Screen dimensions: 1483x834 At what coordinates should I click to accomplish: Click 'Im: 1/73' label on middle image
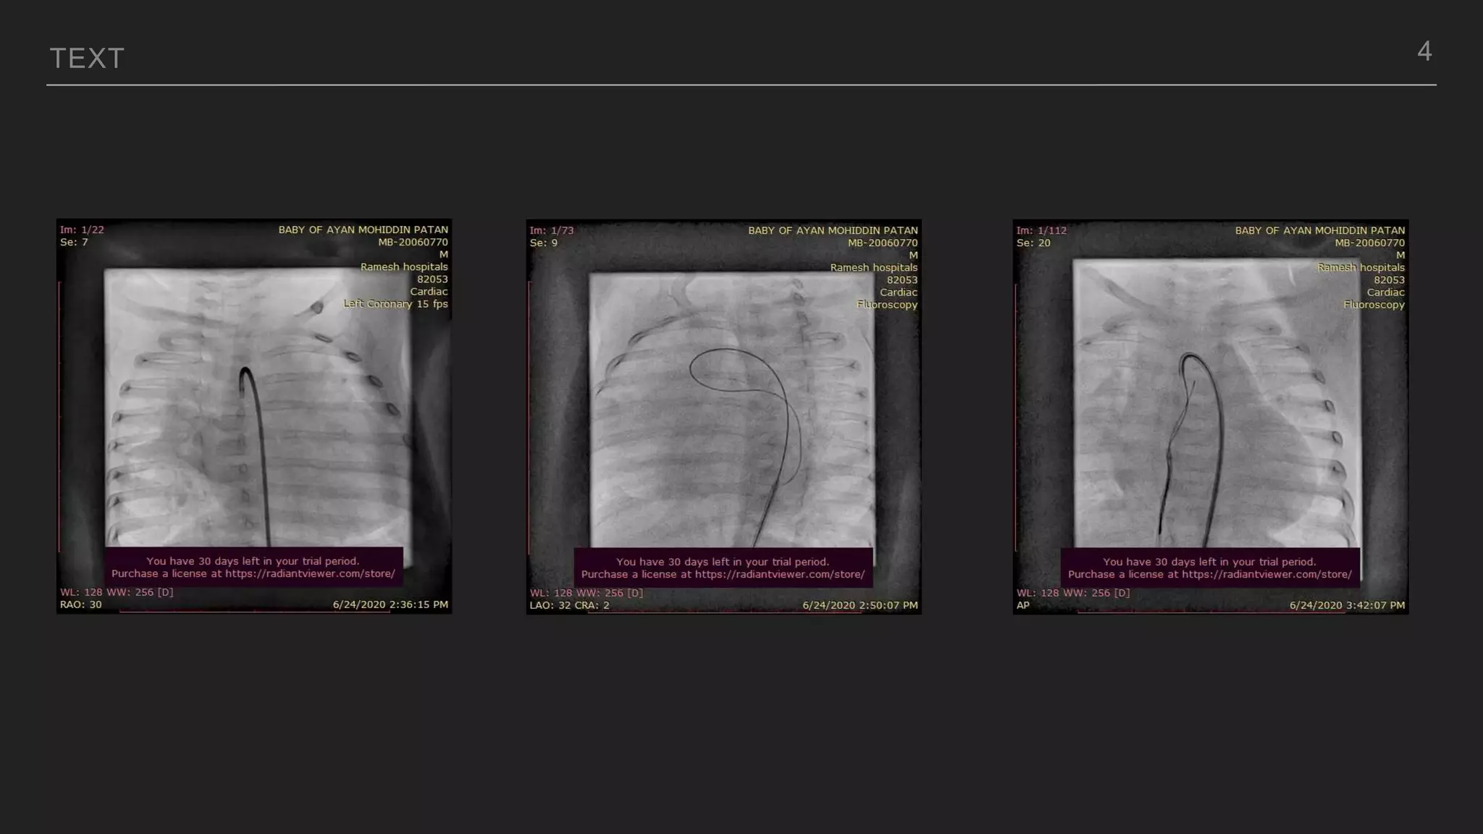[x=551, y=230]
